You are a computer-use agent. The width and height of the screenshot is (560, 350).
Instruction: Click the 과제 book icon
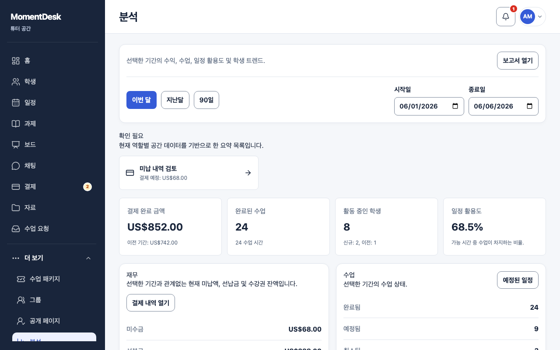16,124
